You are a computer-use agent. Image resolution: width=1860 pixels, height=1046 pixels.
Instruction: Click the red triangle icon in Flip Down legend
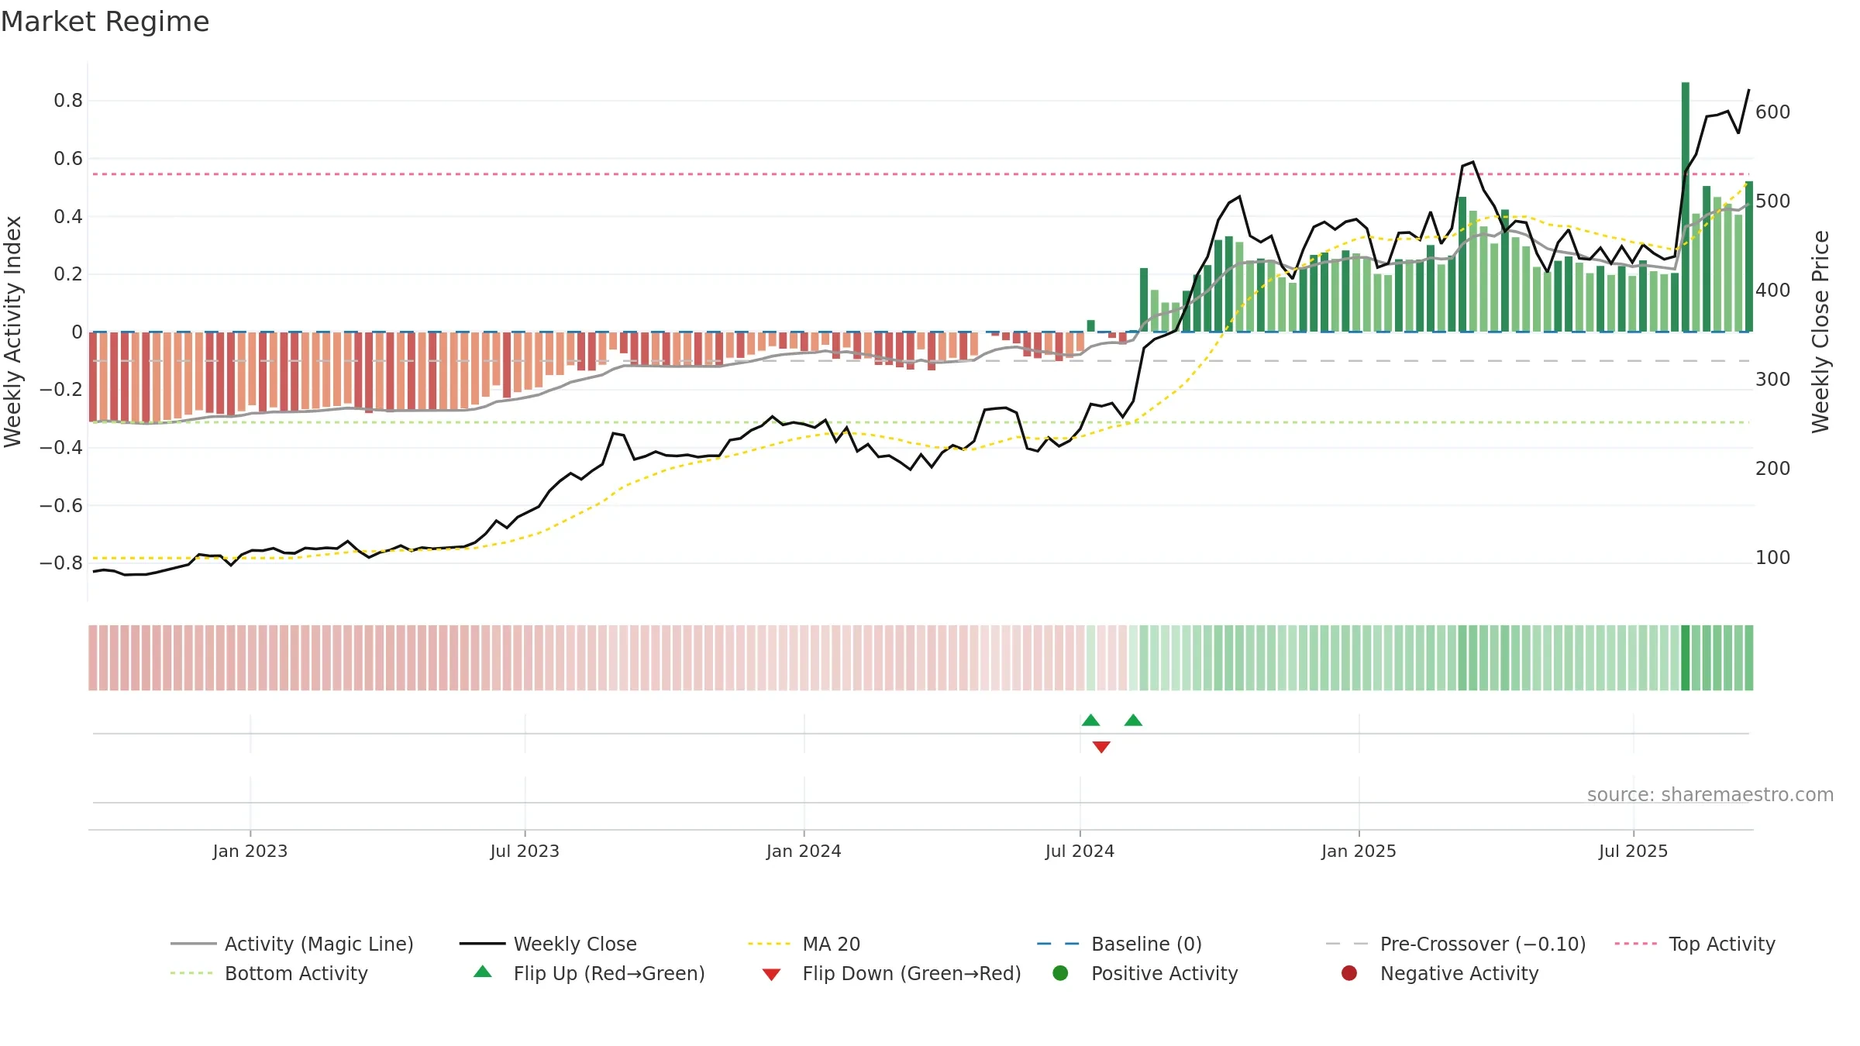pyautogui.click(x=771, y=974)
